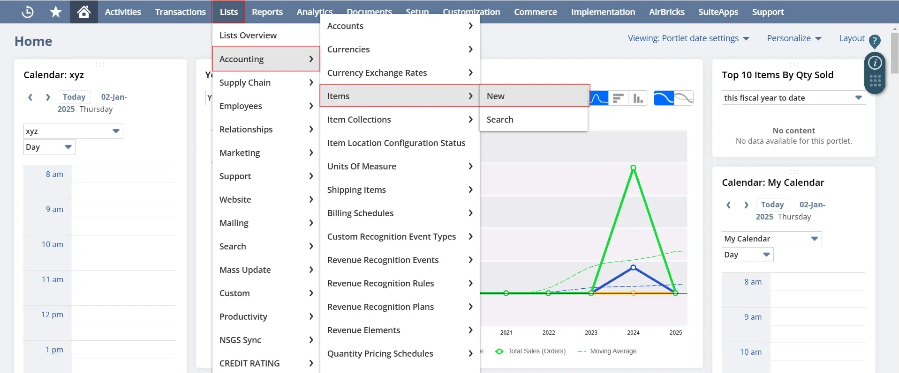Go to previous day in xyz calendar
899x373 pixels.
[30, 97]
